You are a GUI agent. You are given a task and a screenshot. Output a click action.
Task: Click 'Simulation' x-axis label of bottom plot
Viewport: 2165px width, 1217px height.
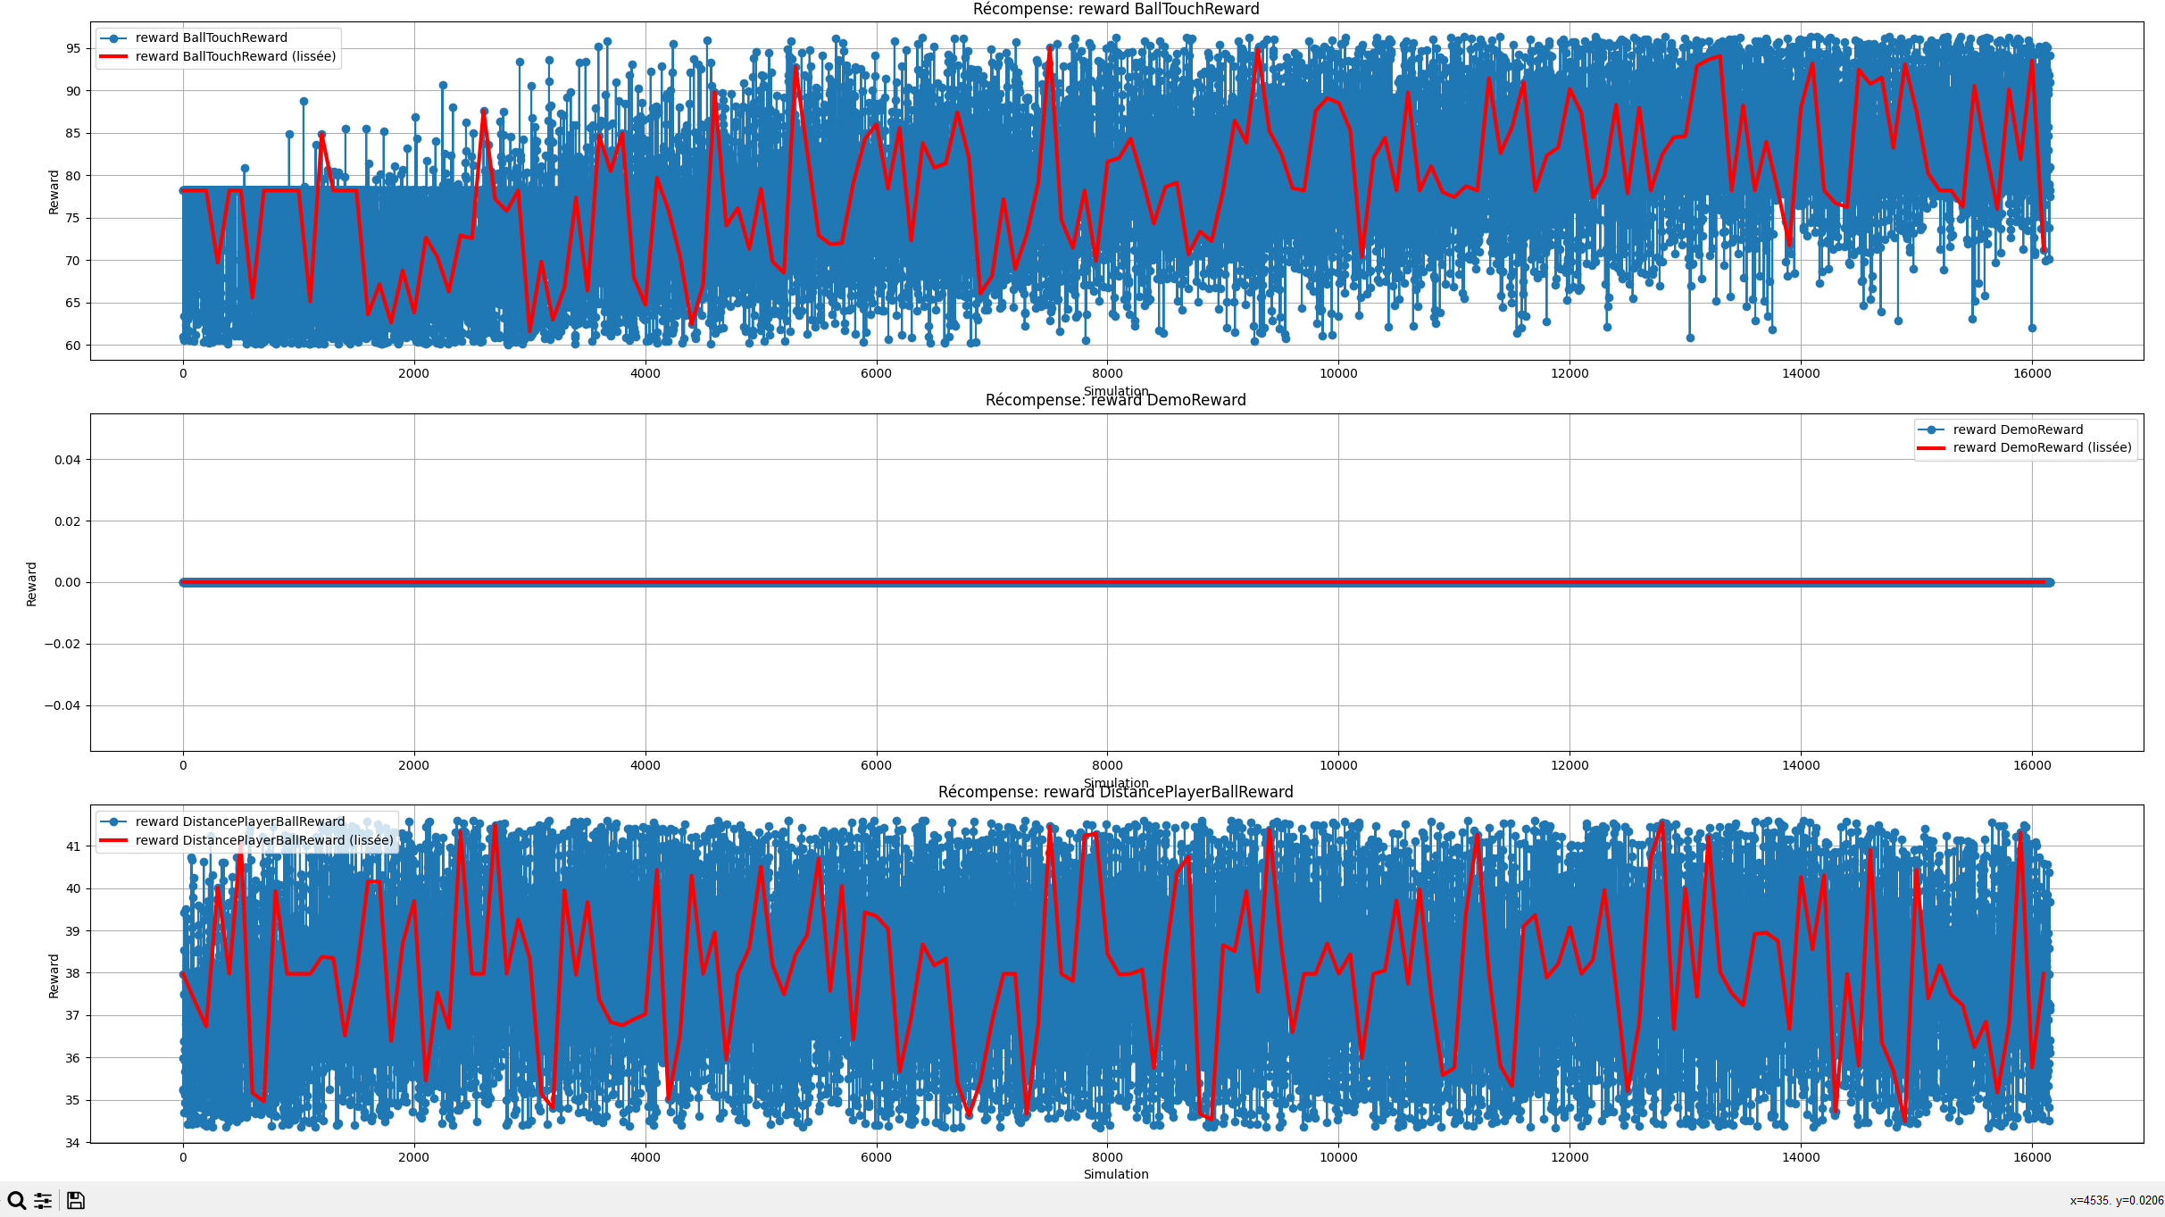pyautogui.click(x=1115, y=1174)
